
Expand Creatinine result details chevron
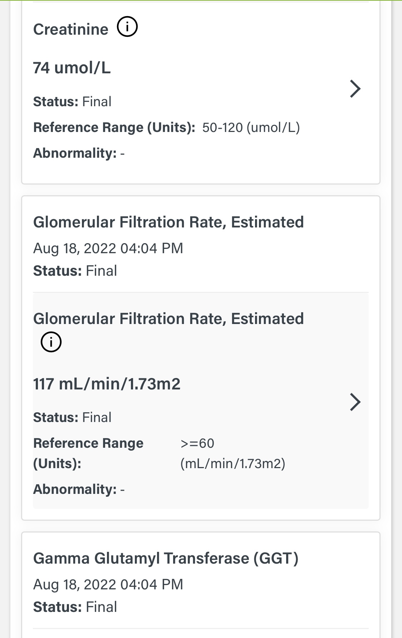pyautogui.click(x=355, y=89)
